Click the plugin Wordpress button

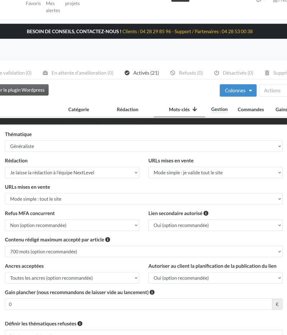click(x=24, y=90)
